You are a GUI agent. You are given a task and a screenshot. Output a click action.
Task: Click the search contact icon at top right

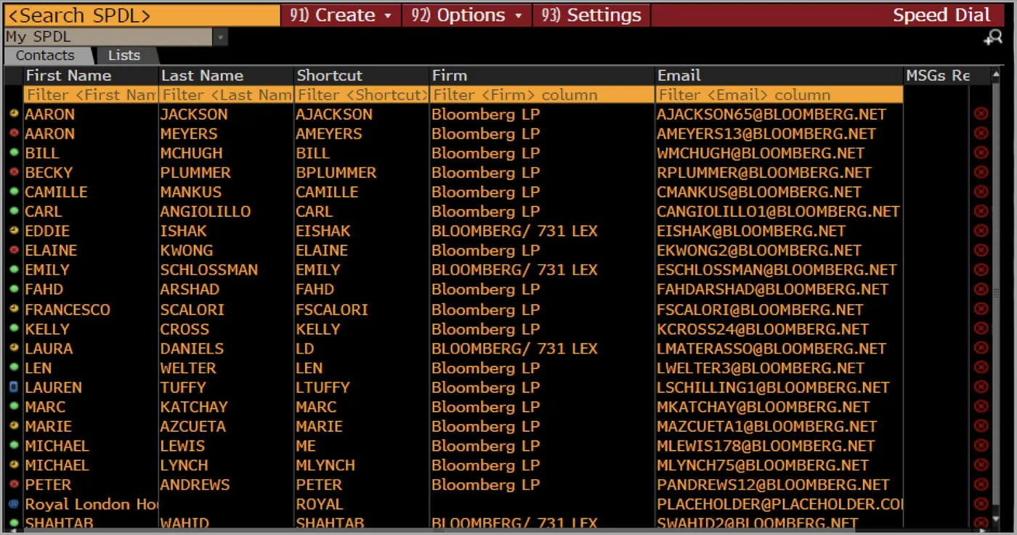[992, 38]
